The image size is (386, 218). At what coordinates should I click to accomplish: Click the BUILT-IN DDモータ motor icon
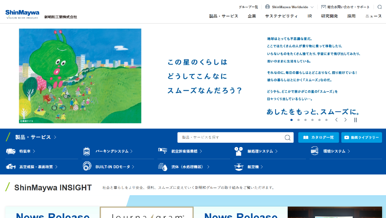pos(86,167)
